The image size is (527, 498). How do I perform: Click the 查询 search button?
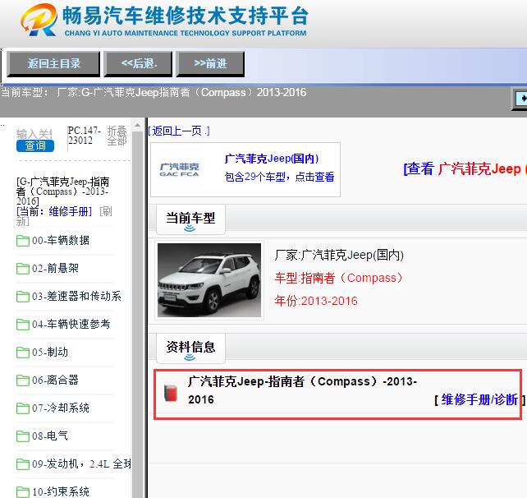(x=35, y=145)
